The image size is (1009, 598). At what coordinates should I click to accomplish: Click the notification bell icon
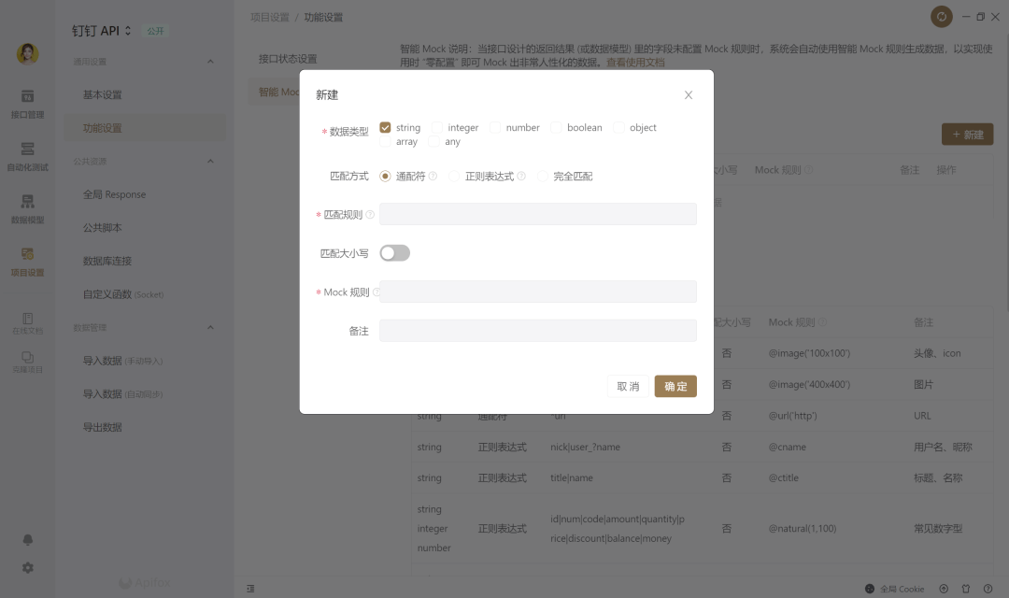point(27,539)
